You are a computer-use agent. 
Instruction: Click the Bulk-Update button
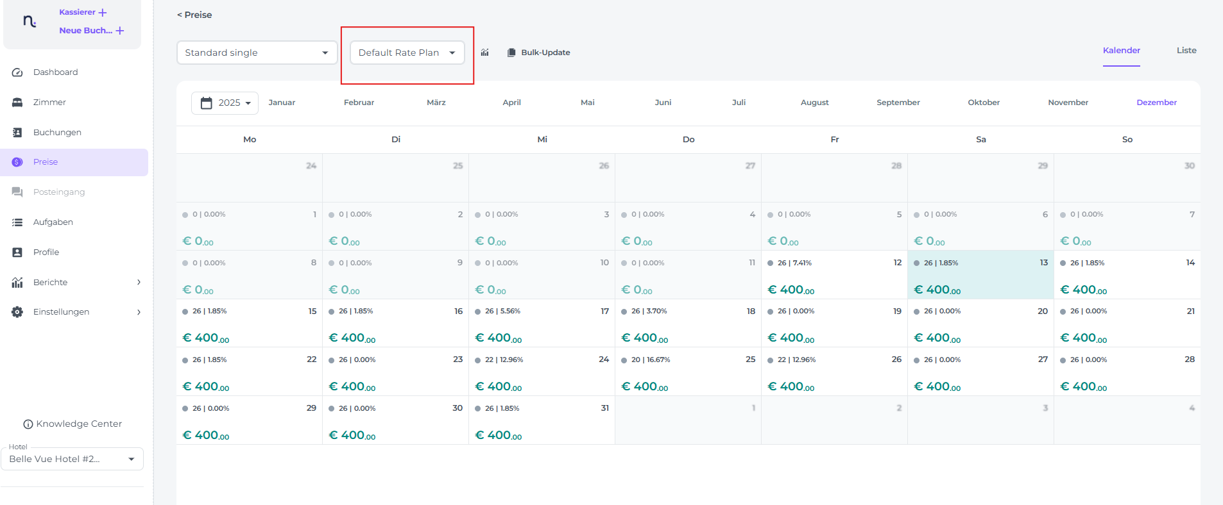(x=538, y=53)
